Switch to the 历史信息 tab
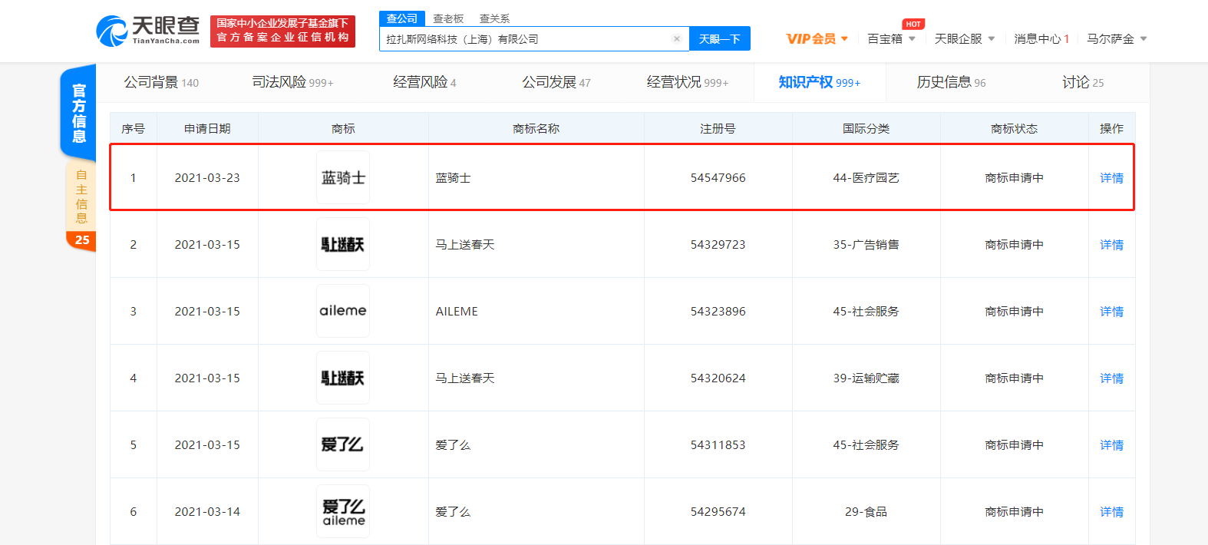Image resolution: width=1208 pixels, height=545 pixels. 951,82
